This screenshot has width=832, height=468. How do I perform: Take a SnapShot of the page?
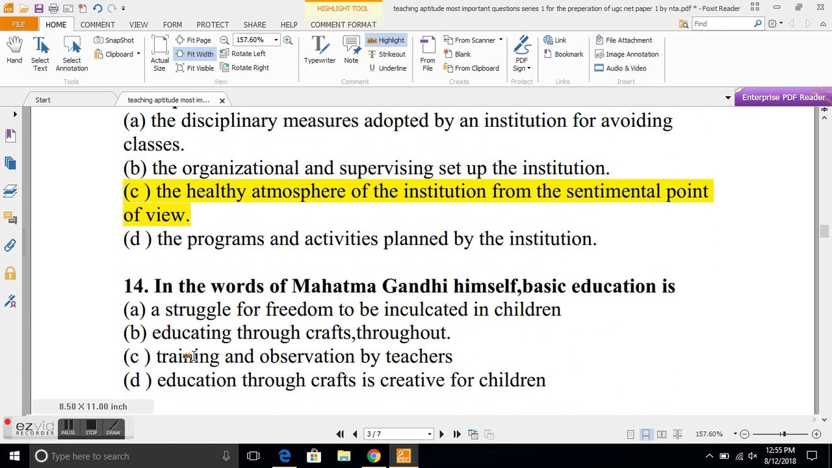pyautogui.click(x=114, y=40)
